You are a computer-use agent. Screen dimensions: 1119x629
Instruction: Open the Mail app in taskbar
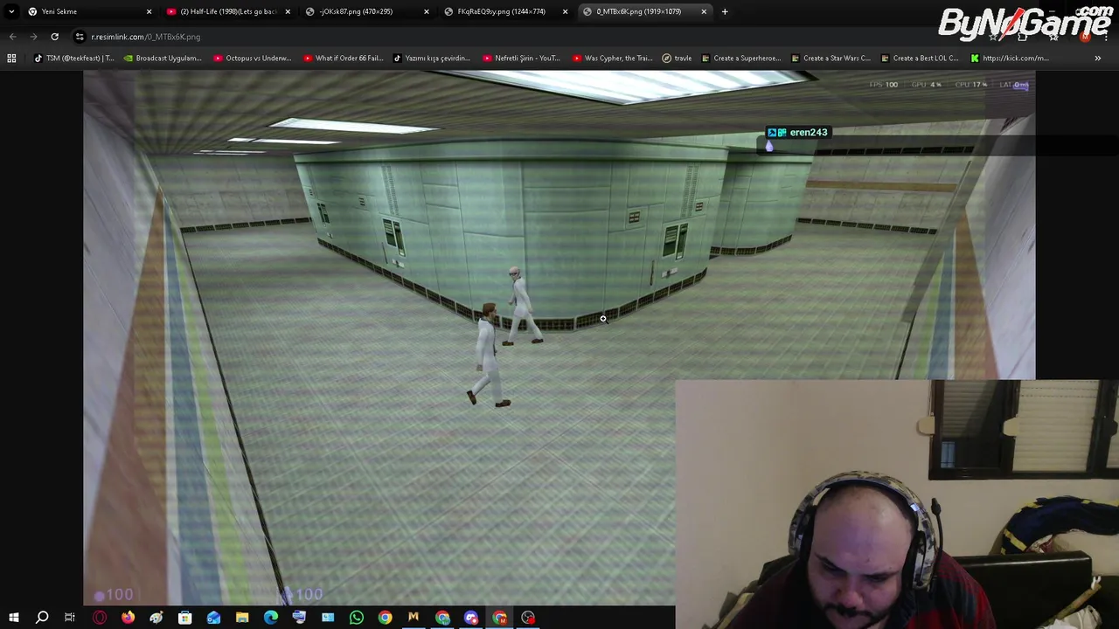click(213, 618)
